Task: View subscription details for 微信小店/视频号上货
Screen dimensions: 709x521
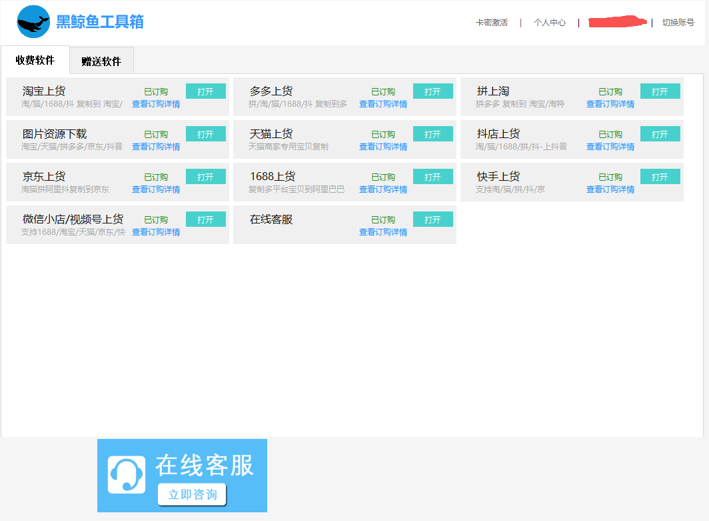Action: [x=156, y=231]
